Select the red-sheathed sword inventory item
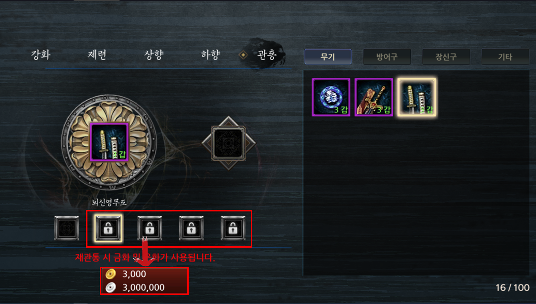Image resolution: width=536 pixels, height=304 pixels. point(374,97)
